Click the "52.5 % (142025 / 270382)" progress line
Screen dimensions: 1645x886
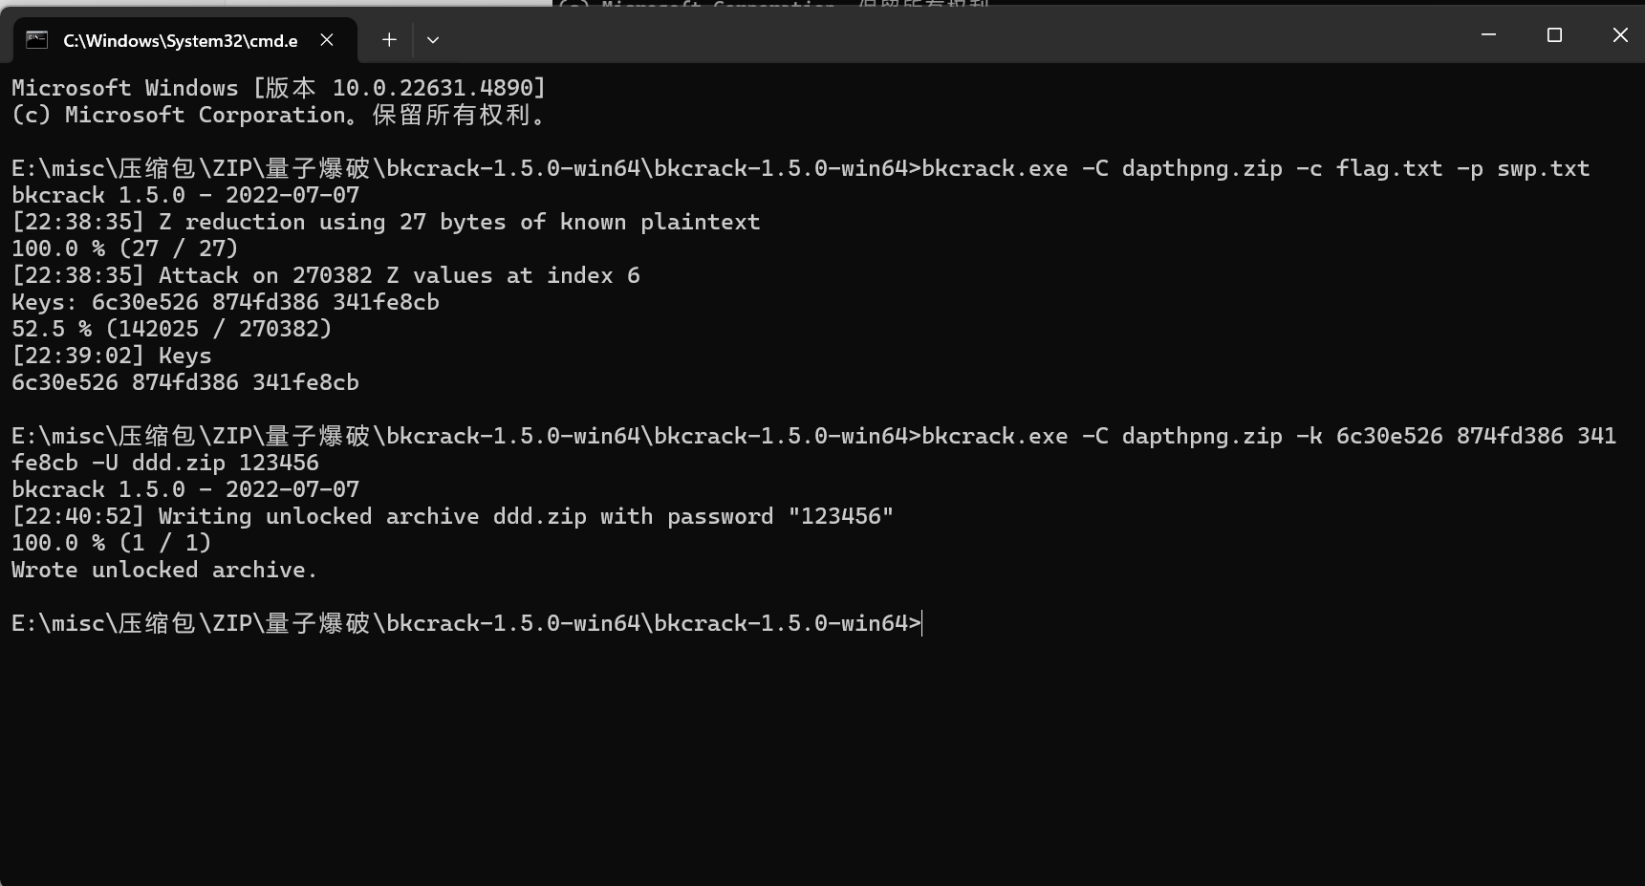click(172, 329)
